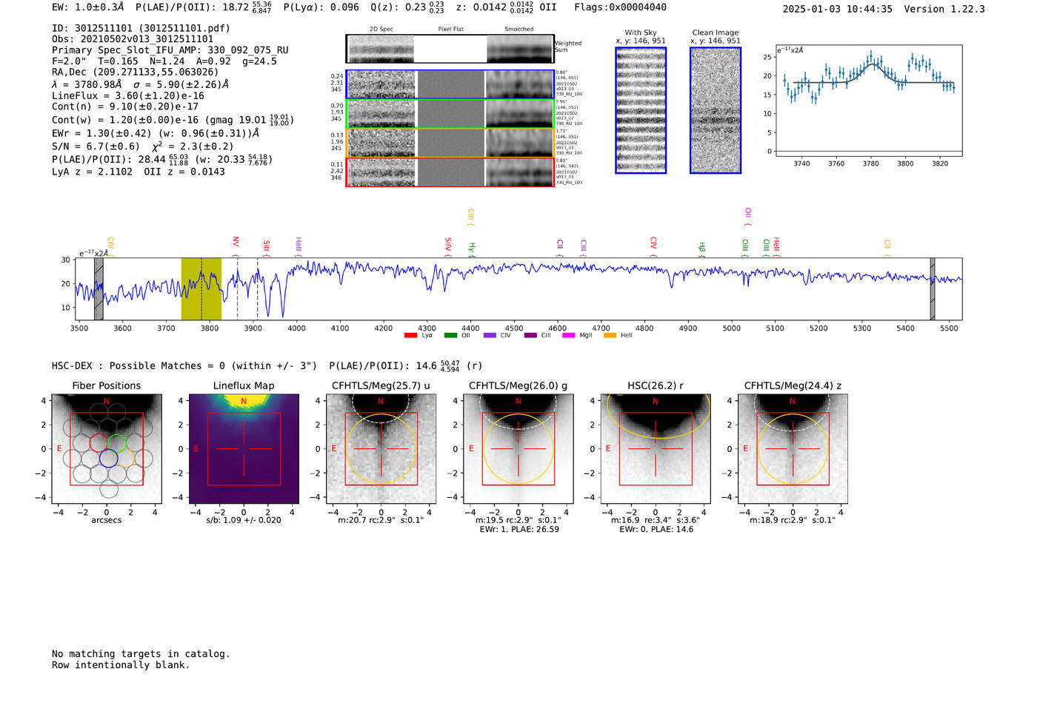Click the header Q(z): 0.23 value
Viewport: 1037px width, 705px height.
coord(407,7)
